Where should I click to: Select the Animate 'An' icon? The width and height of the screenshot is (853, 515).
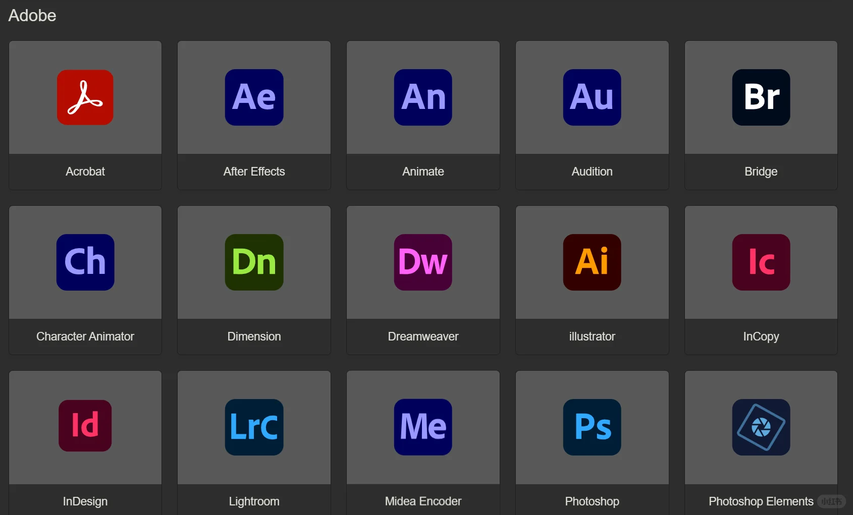pyautogui.click(x=423, y=97)
